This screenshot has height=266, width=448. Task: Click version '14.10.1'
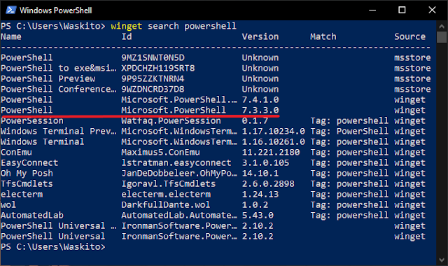pyautogui.click(x=260, y=173)
